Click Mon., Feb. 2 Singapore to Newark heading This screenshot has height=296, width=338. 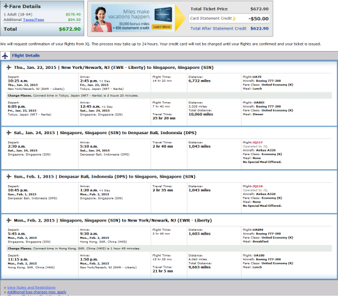point(112,220)
